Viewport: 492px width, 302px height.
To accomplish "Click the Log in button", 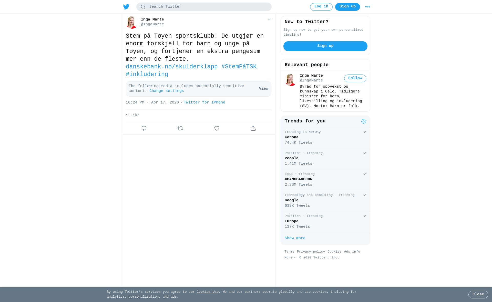I will (x=321, y=7).
